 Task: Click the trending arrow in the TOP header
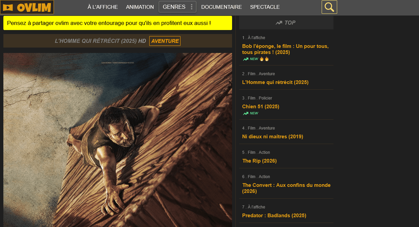coord(279,23)
